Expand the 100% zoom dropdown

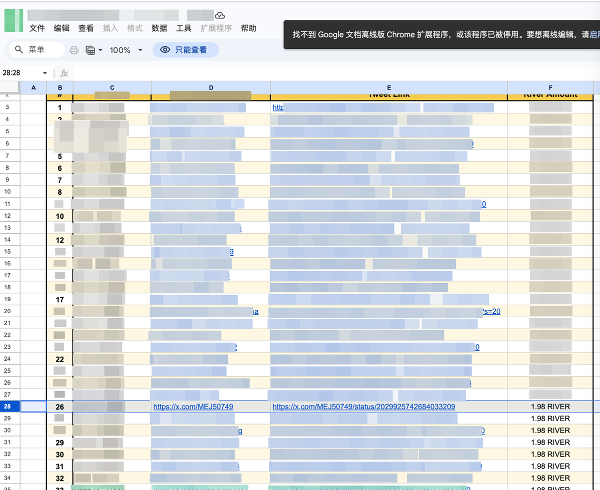tap(140, 50)
